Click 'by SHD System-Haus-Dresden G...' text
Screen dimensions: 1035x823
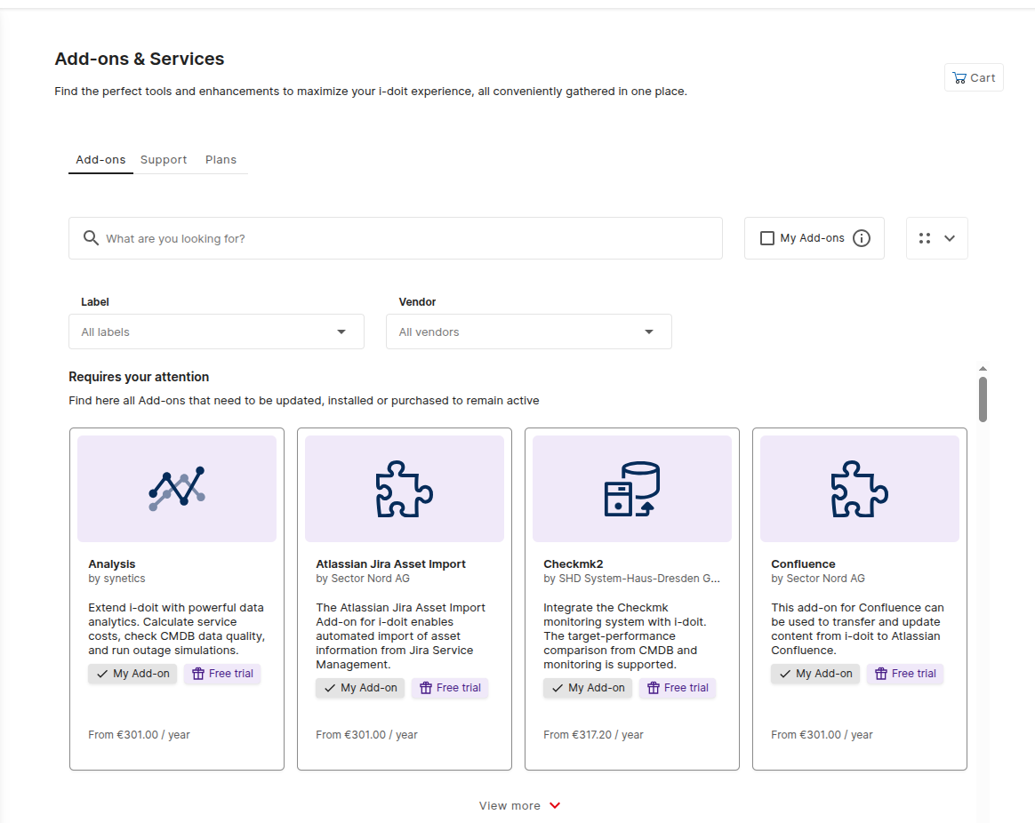pyautogui.click(x=631, y=579)
